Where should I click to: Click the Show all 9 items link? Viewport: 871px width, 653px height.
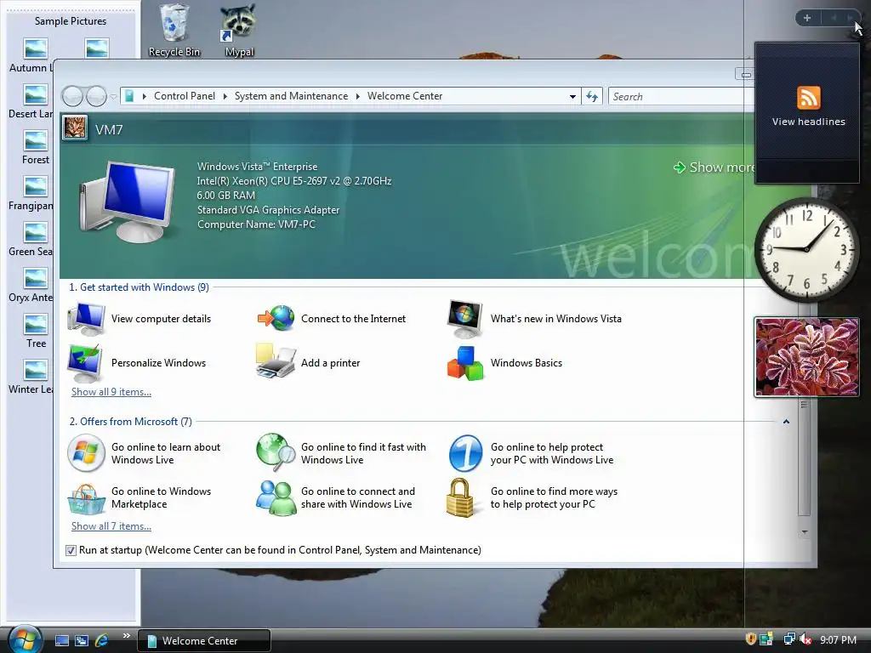(x=111, y=392)
